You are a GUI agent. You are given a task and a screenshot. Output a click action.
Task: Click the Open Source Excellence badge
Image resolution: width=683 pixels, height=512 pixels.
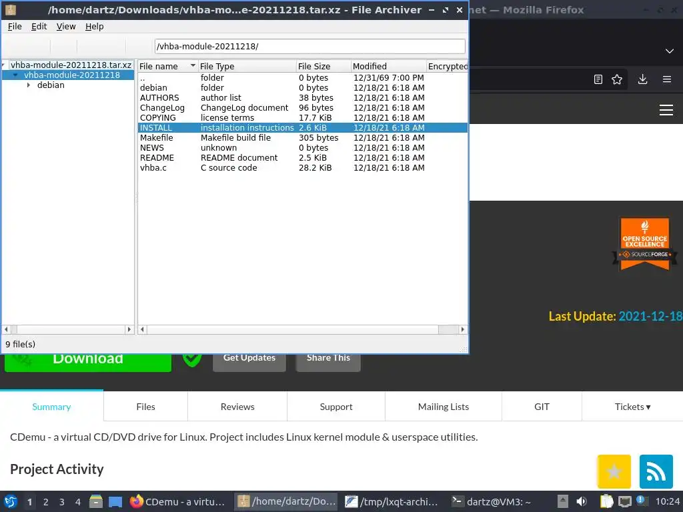(x=645, y=244)
